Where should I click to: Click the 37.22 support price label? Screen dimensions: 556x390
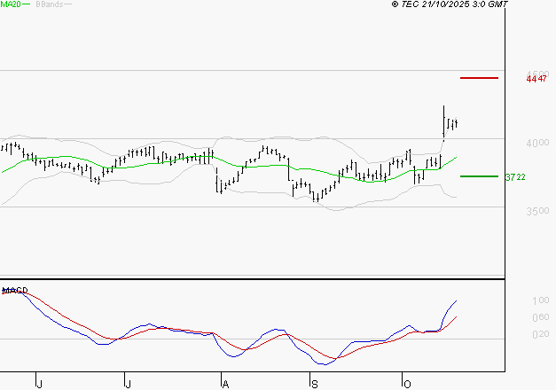click(x=515, y=177)
